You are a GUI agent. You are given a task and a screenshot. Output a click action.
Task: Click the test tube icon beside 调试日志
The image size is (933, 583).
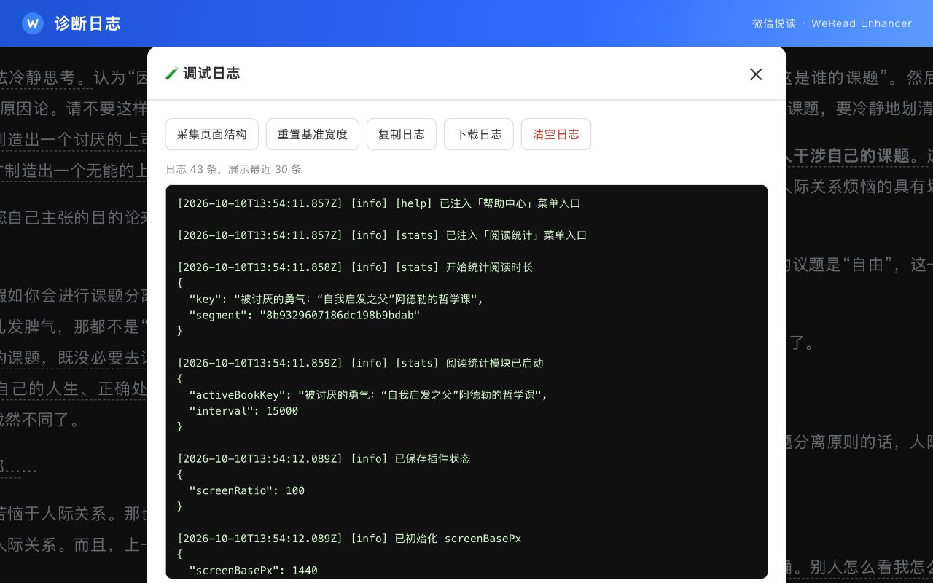(x=172, y=73)
